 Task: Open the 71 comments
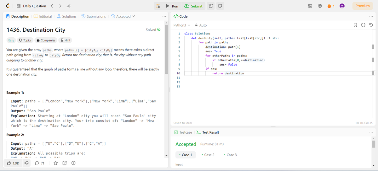[x=39, y=163]
